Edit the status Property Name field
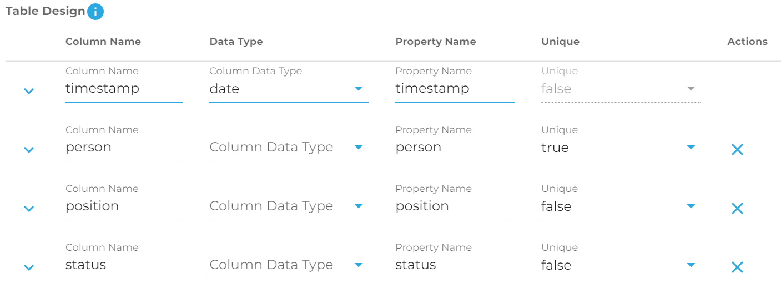Image resolution: width=781 pixels, height=293 pixels. [x=454, y=265]
